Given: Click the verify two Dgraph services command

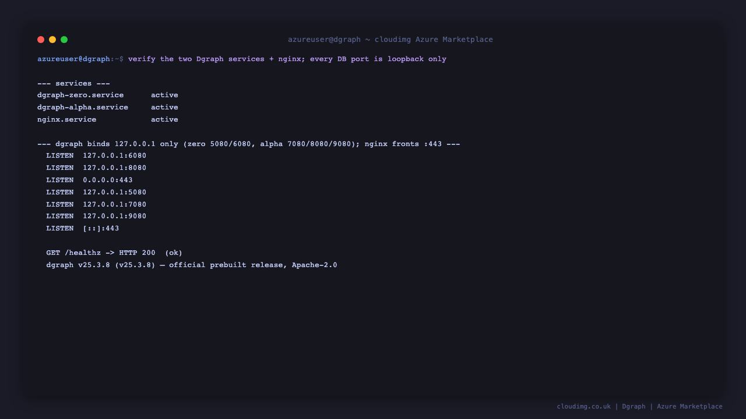Looking at the screenshot, I should tap(287, 59).
